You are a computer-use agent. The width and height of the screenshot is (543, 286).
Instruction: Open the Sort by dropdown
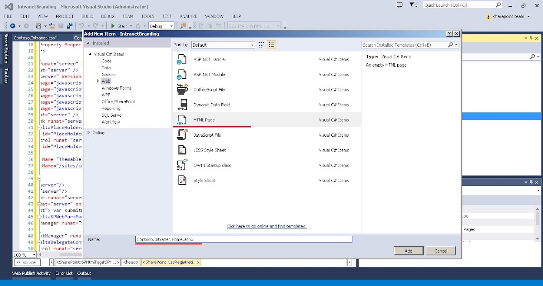pyautogui.click(x=223, y=45)
